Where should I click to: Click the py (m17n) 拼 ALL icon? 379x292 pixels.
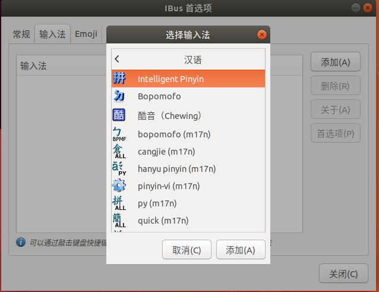pyautogui.click(x=119, y=203)
